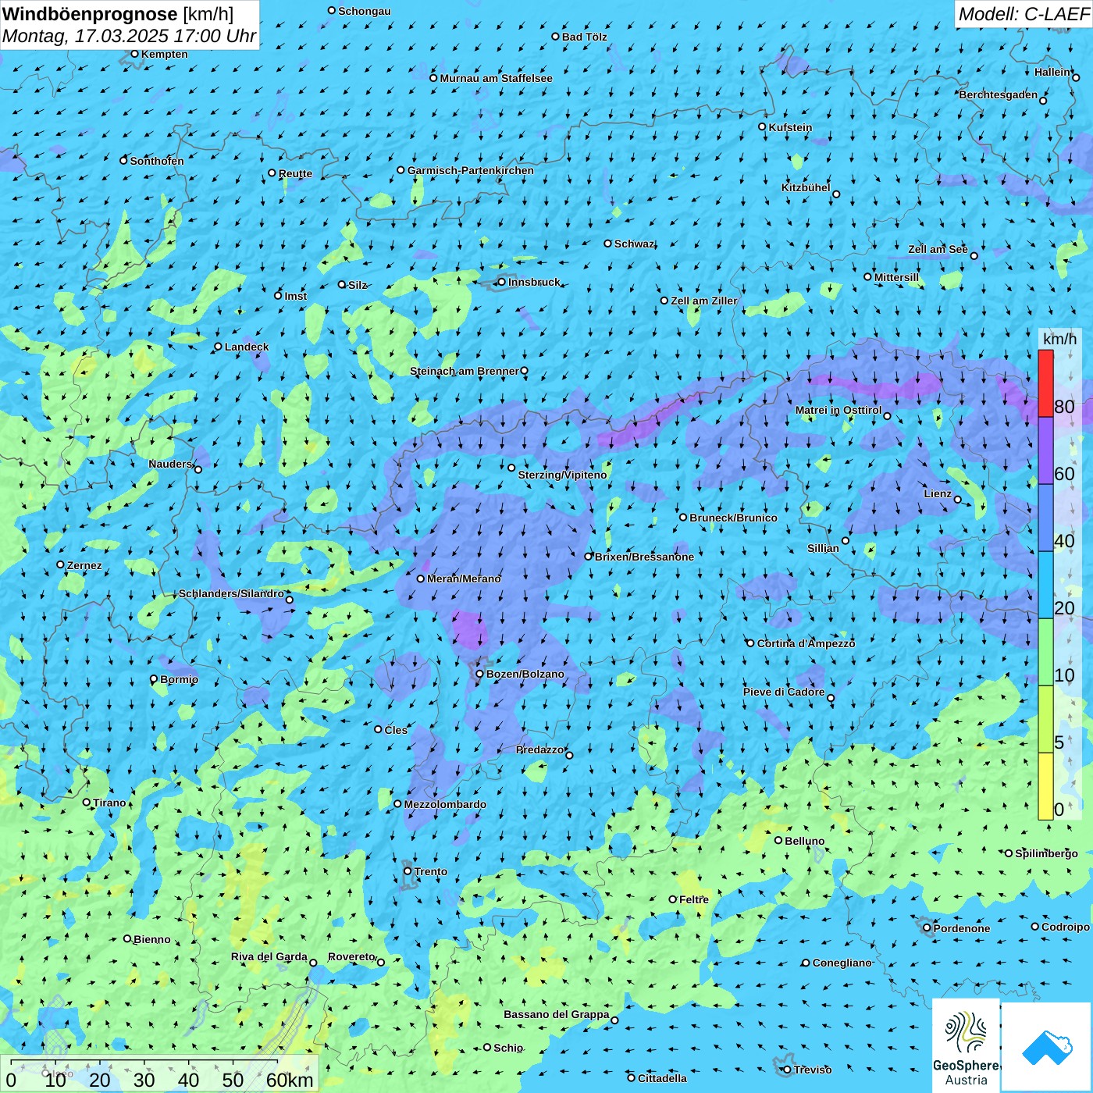This screenshot has height=1093, width=1093.
Task: Click the 'Nauders' label
Action: (170, 464)
